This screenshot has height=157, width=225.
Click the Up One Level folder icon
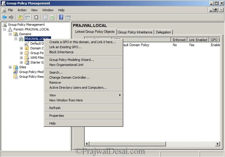pos(20,17)
